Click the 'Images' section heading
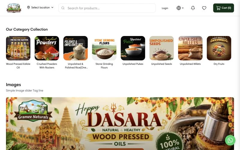Image resolution: width=240 pixels, height=150 pixels. tap(13, 85)
